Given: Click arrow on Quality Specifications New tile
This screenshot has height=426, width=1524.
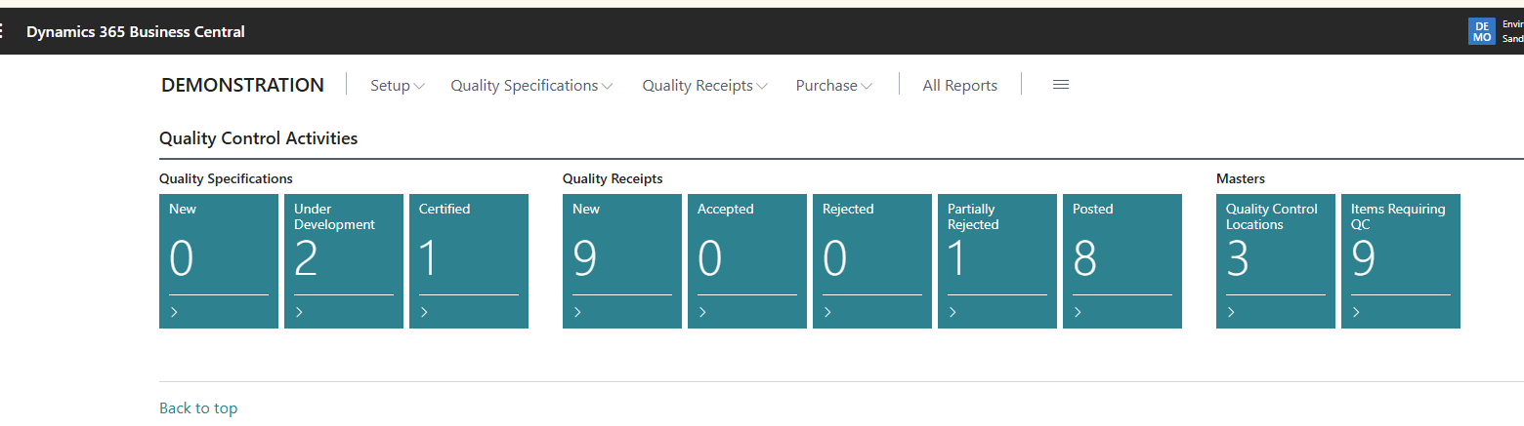Looking at the screenshot, I should [x=175, y=312].
